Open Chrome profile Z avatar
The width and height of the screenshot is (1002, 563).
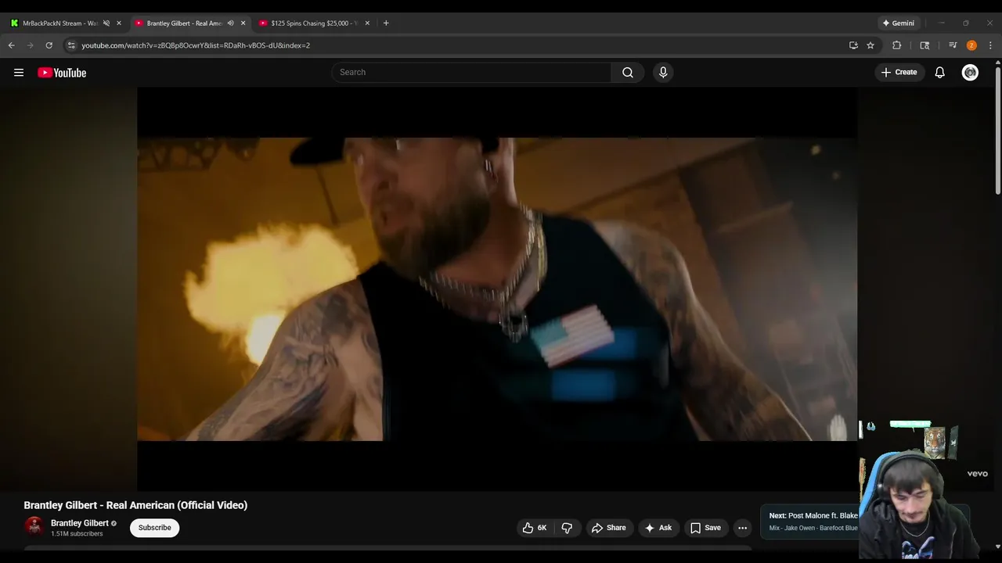point(971,45)
